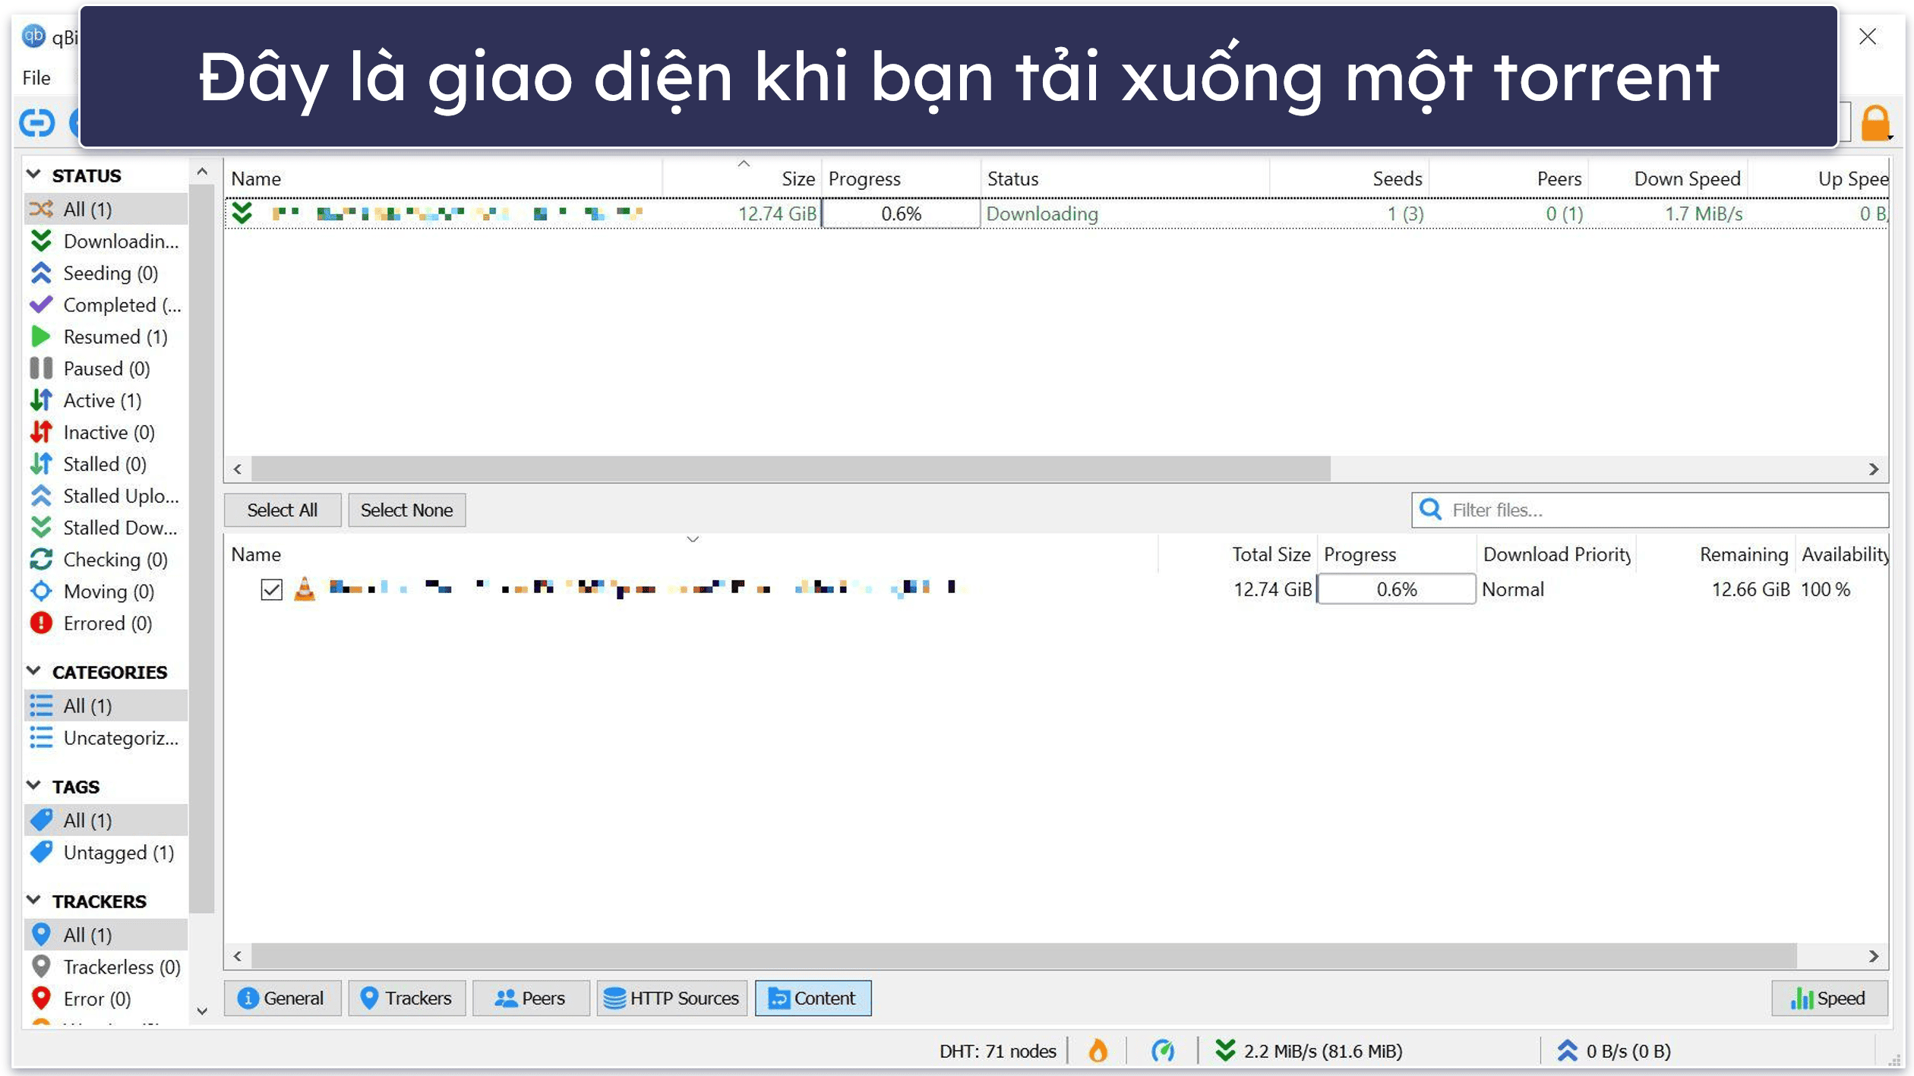Click DHT: 71 nodes status text
Viewport: 1914px width, 1076px height.
(997, 1051)
